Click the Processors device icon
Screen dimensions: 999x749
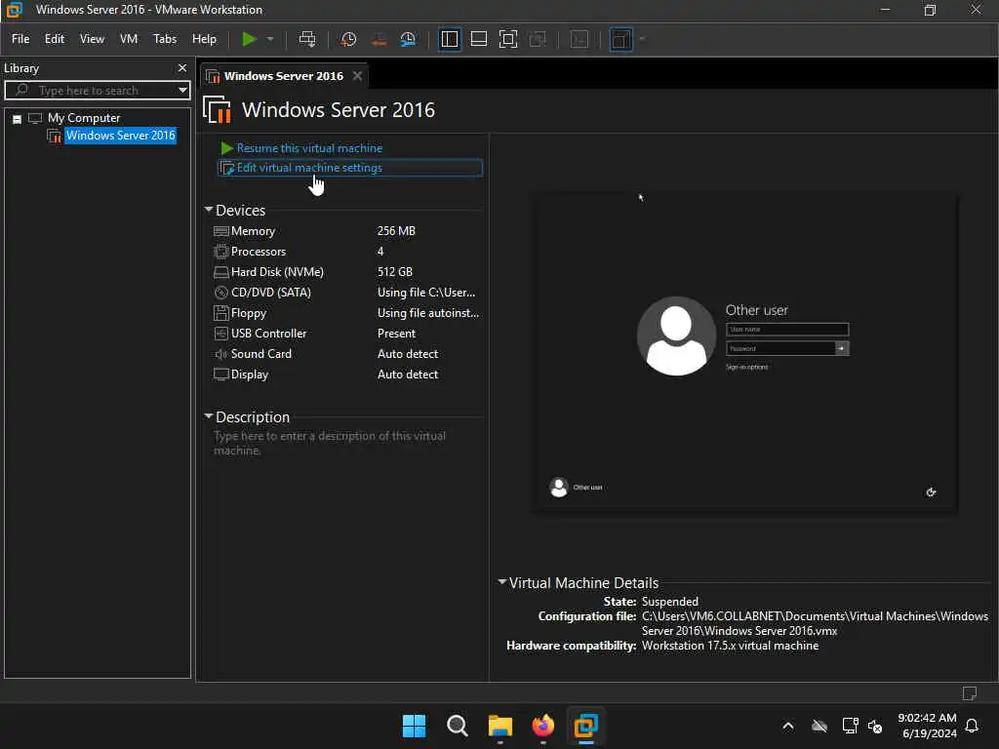tap(221, 252)
